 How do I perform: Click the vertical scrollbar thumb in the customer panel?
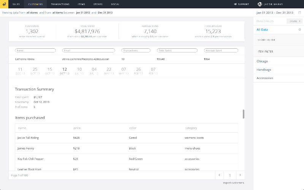(x=244, y=114)
